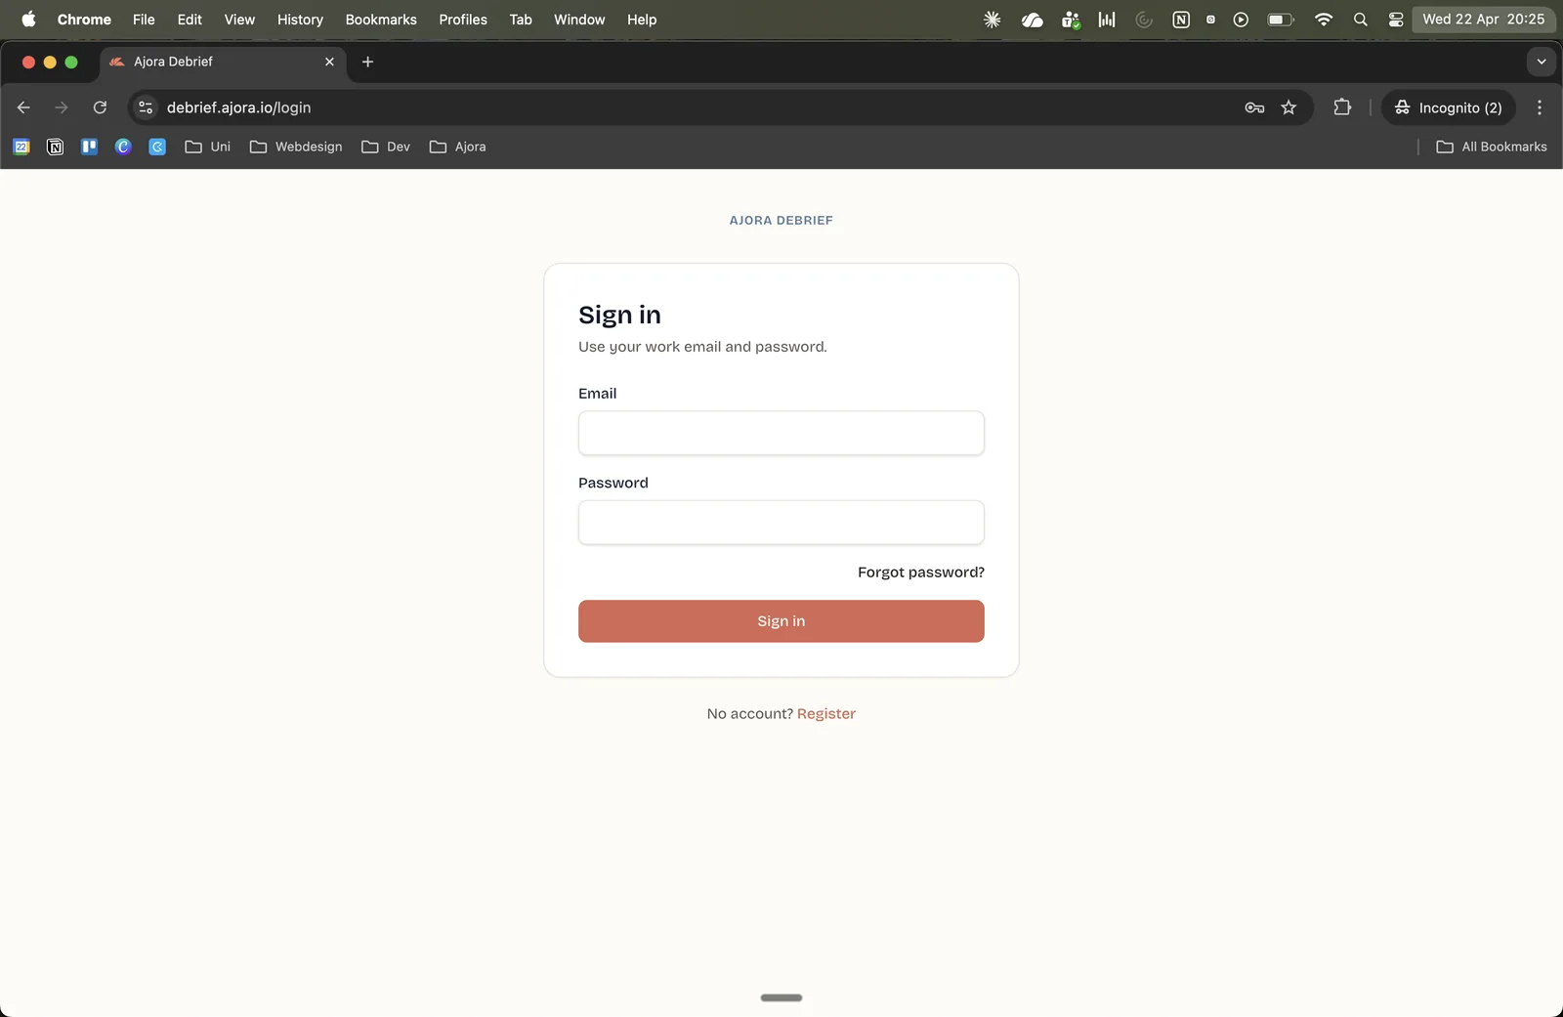This screenshot has width=1563, height=1017.
Task: Open the password manager key icon
Action: 1254,107
